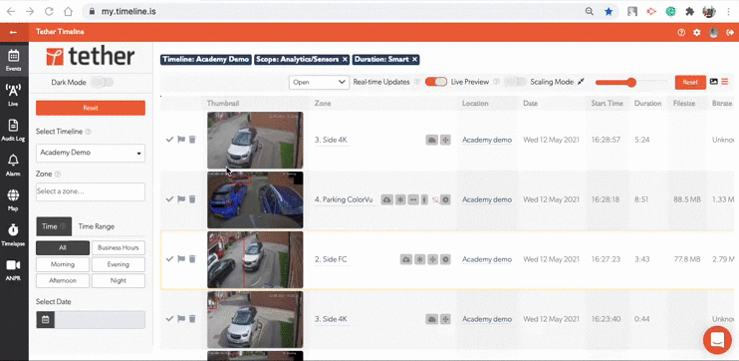
Task: Open the Select Date calendar field
Action: [91, 319]
